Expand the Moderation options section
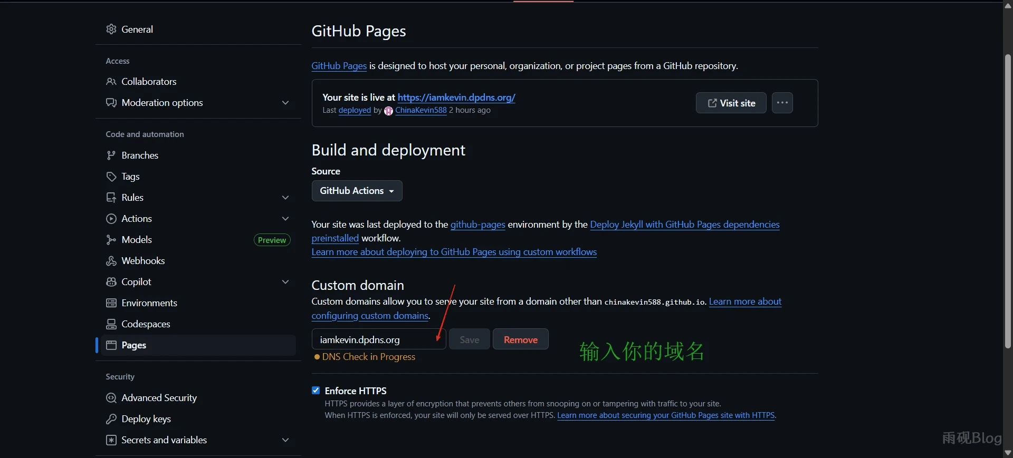This screenshot has width=1013, height=458. pos(285,103)
